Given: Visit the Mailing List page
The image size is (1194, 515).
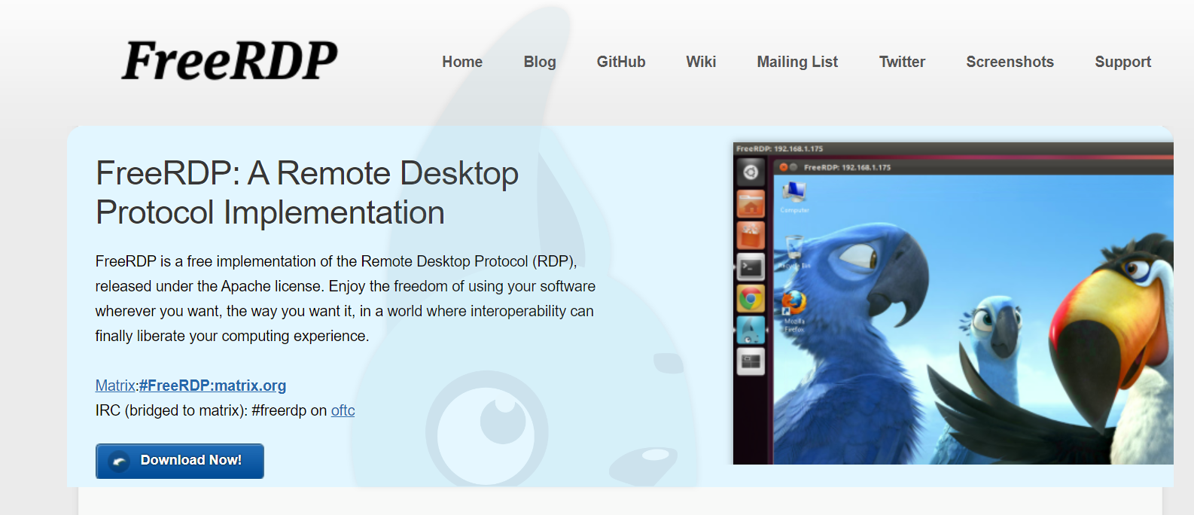Looking at the screenshot, I should 797,62.
